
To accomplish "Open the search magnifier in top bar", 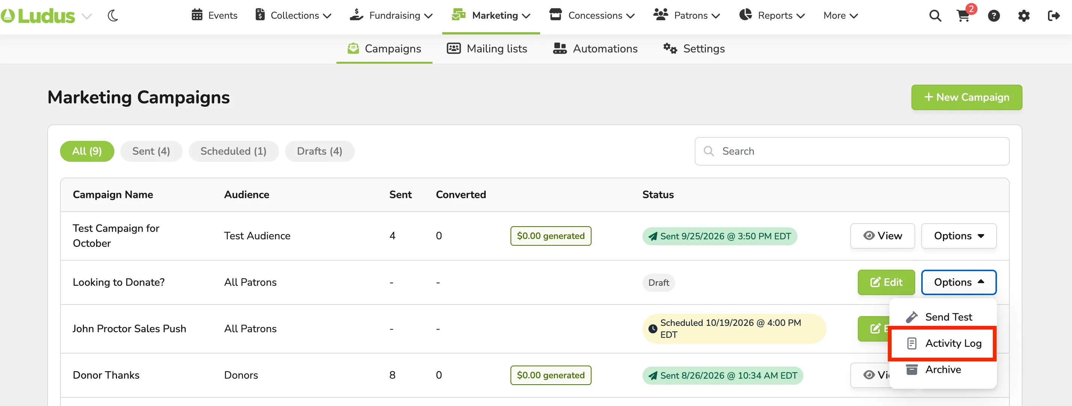I will coord(935,16).
